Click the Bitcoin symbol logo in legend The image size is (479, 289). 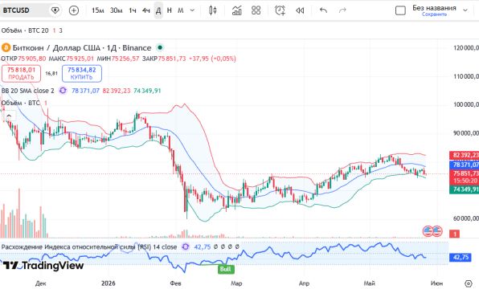click(x=6, y=48)
